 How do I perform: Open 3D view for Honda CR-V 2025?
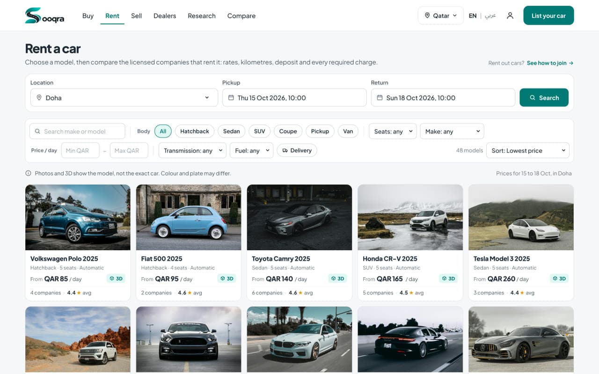click(448, 279)
